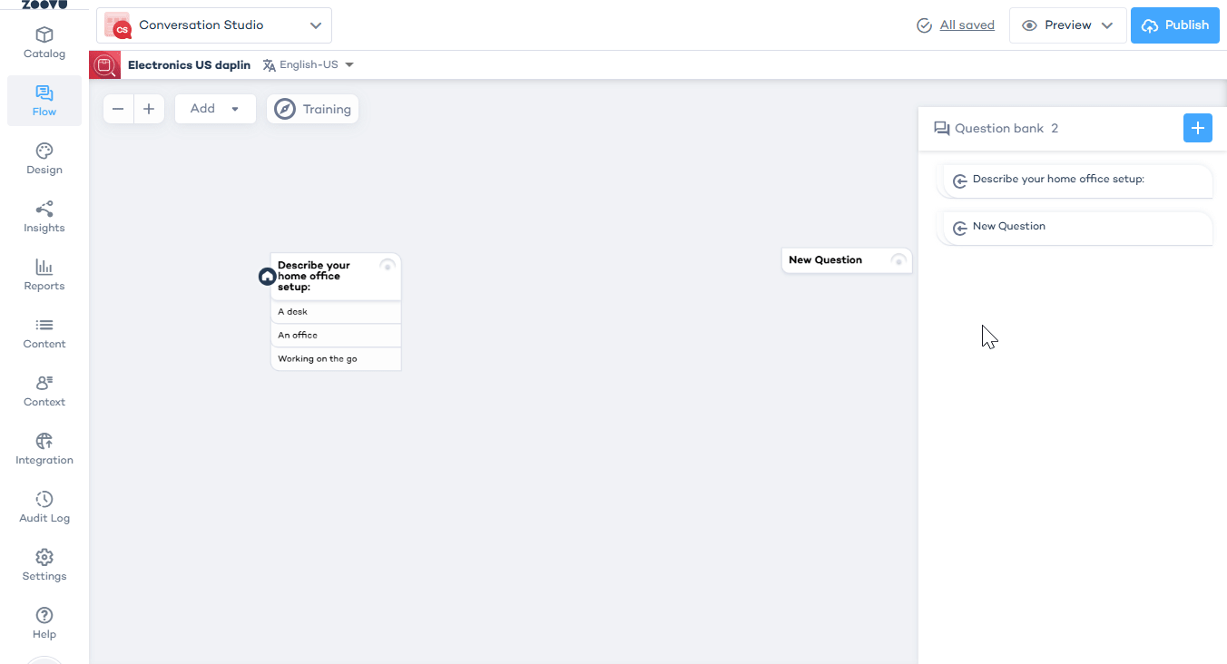Open the Preview dropdown

tap(1067, 25)
